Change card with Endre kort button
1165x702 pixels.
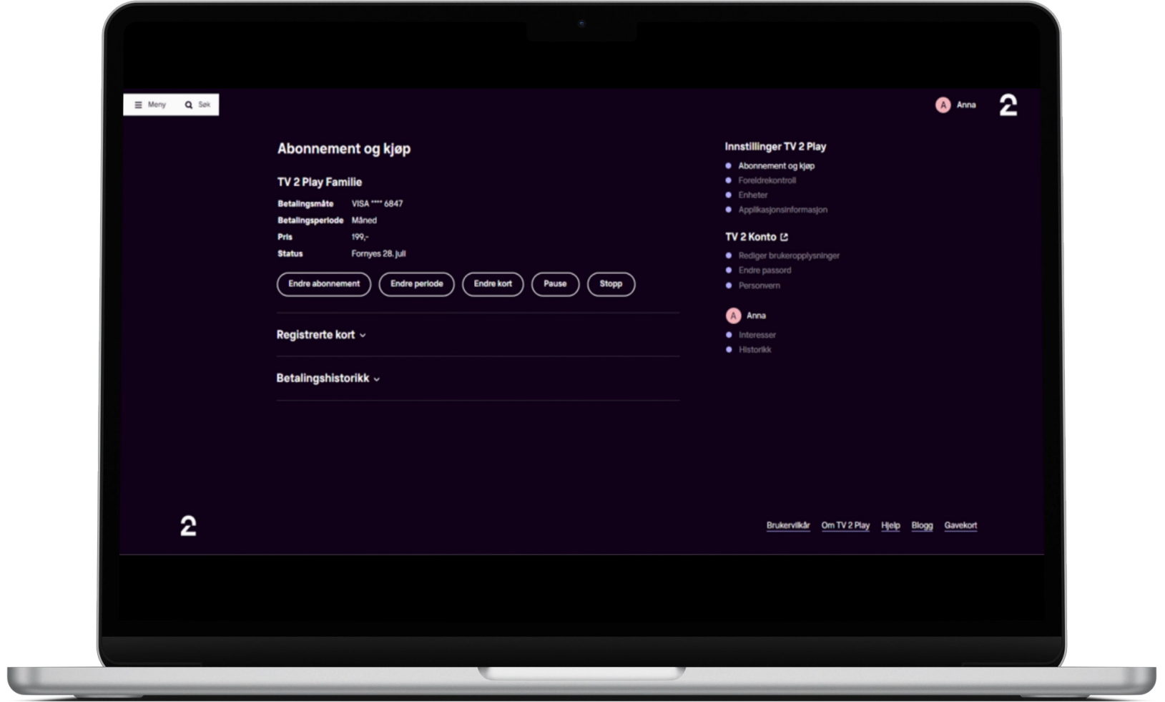(493, 284)
